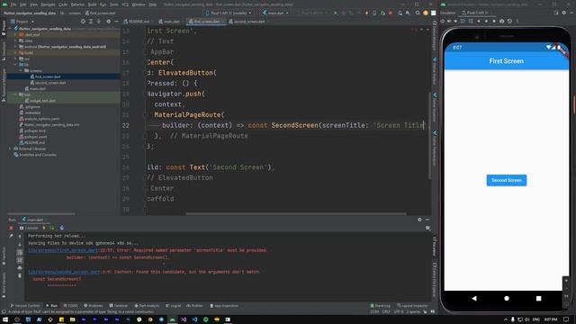Tap Android recents square button on phone
576x324 pixels.
point(538,298)
